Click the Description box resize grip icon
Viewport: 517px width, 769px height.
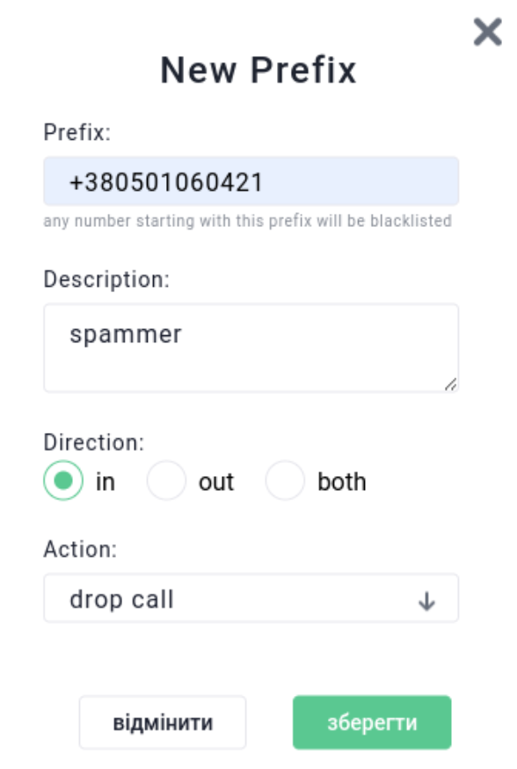(451, 384)
